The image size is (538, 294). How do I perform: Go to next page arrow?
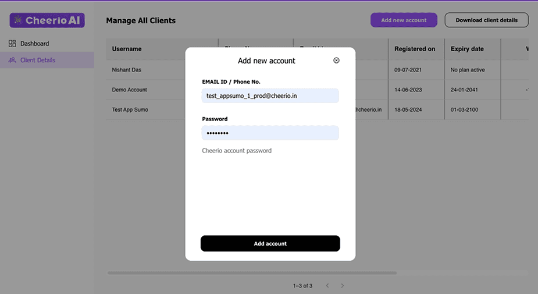[342, 285]
